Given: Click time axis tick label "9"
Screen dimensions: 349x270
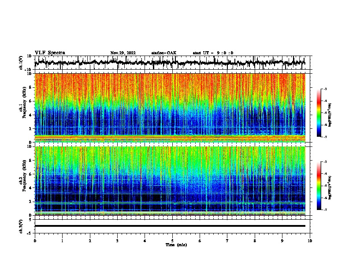Looking at the screenshot, I should (x=282, y=241).
